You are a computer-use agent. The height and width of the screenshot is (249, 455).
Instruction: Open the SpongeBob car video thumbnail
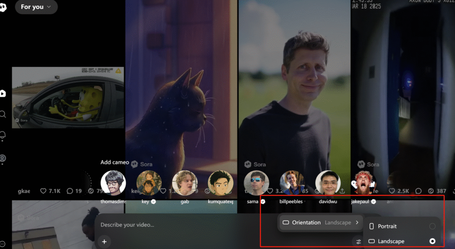point(68,97)
